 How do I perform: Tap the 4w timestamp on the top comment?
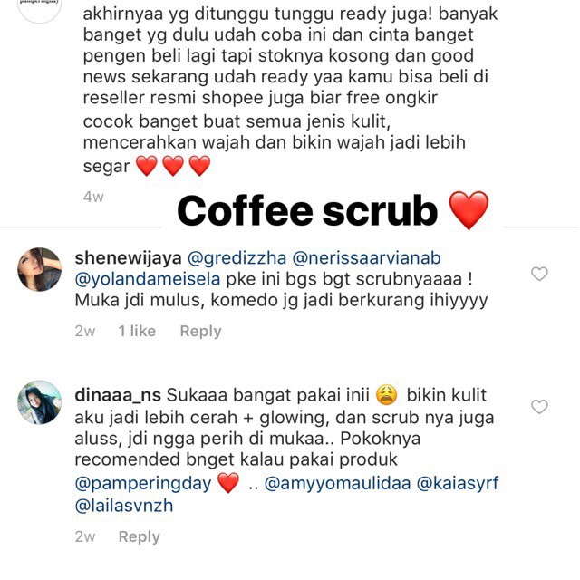pos(93,197)
